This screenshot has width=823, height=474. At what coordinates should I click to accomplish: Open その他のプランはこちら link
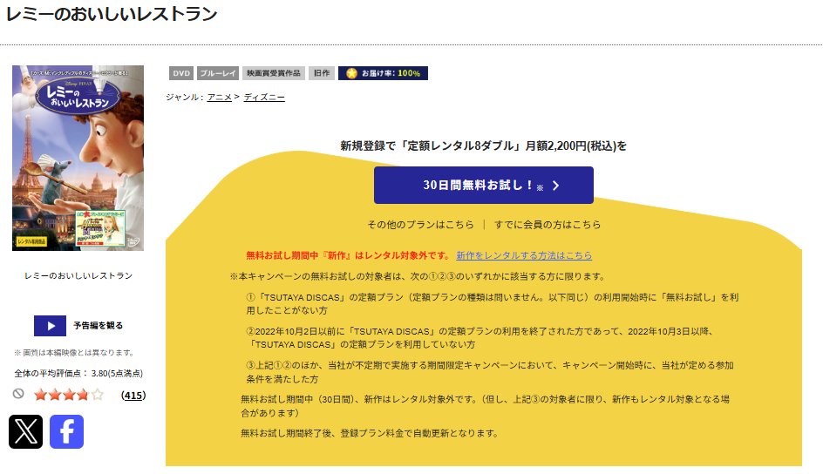coord(420,225)
